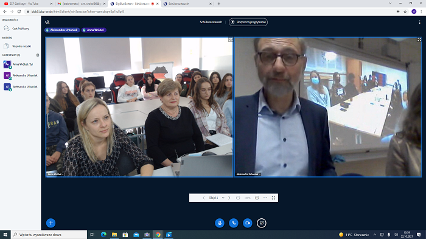Open the blue plus actions menu
Viewport: 426px width, 239px height.
tap(51, 223)
